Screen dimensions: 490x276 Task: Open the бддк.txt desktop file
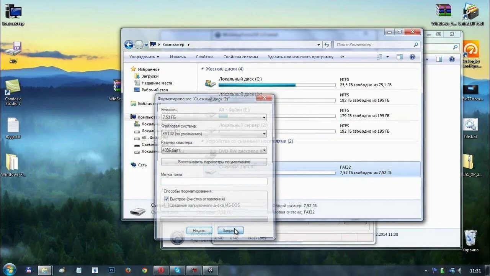pos(13,128)
